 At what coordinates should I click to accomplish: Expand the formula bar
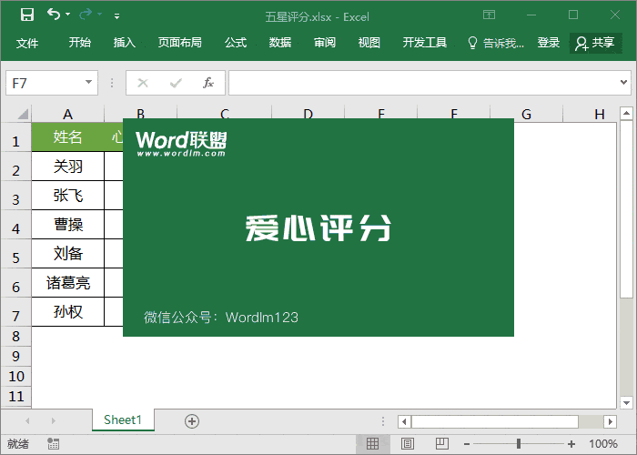point(623,83)
